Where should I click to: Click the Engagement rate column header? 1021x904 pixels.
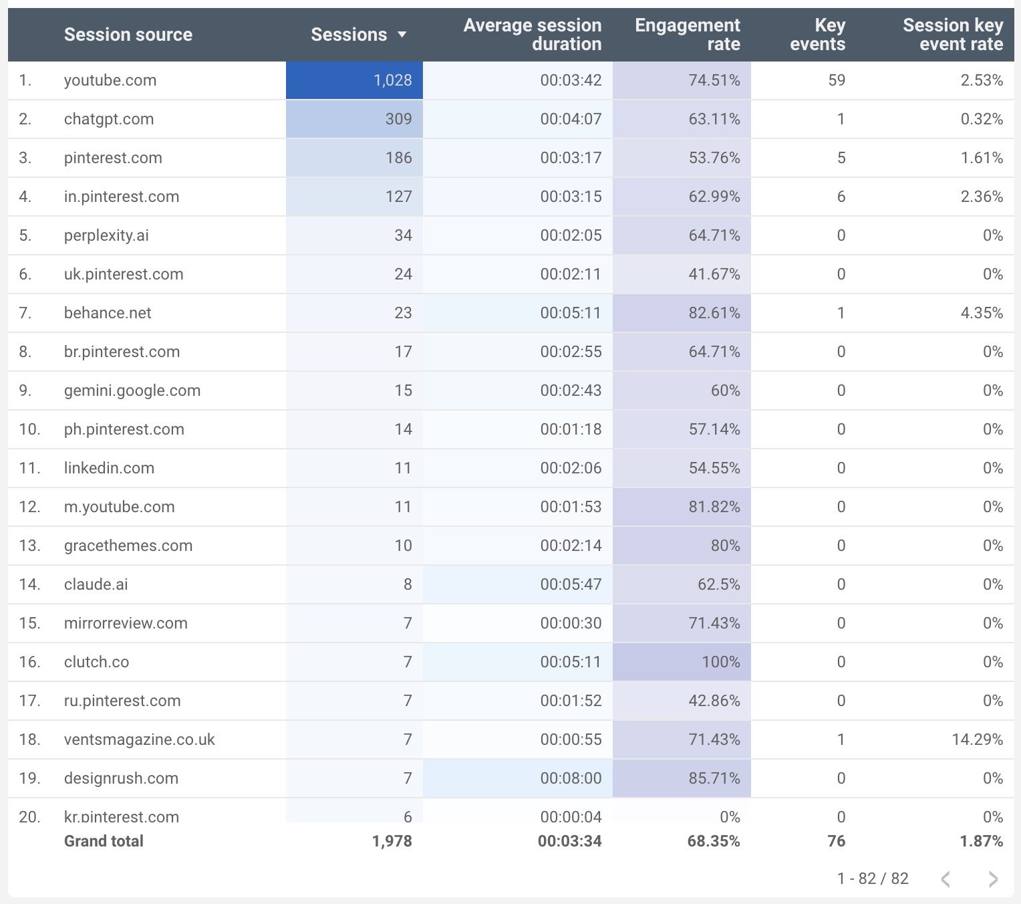click(x=687, y=35)
